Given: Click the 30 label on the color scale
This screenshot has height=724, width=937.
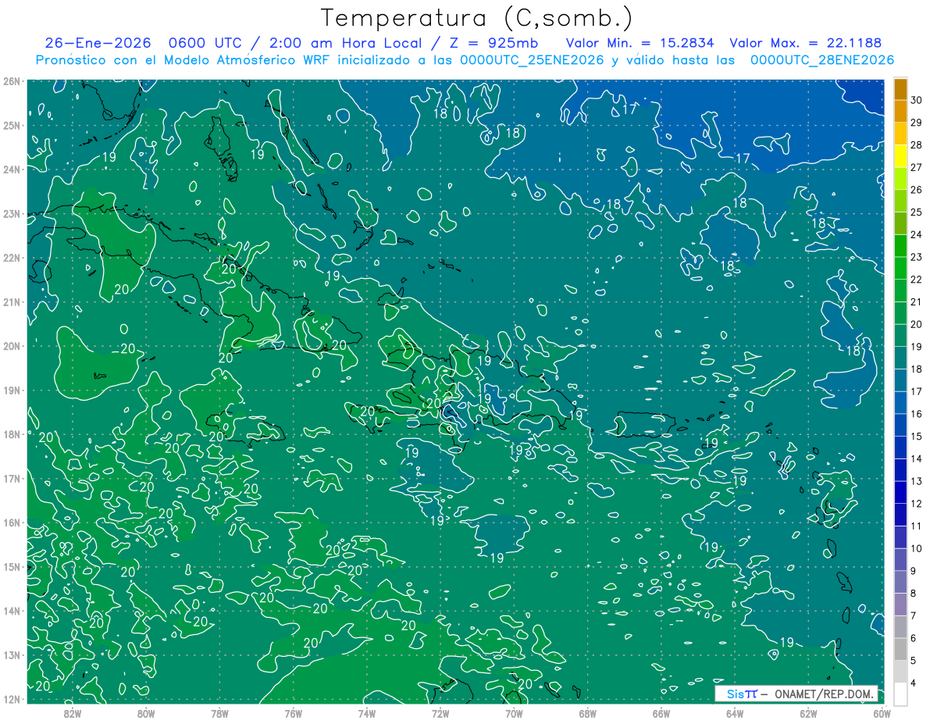Looking at the screenshot, I should pos(917,100).
